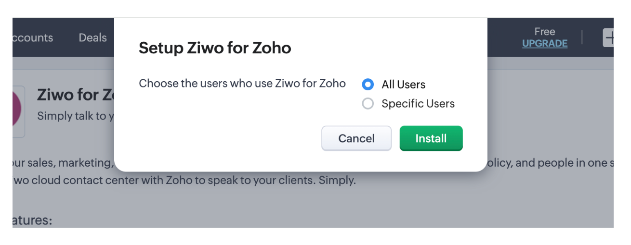Select the All Users radio button
Viewport: 631px width, 245px height.
368,85
